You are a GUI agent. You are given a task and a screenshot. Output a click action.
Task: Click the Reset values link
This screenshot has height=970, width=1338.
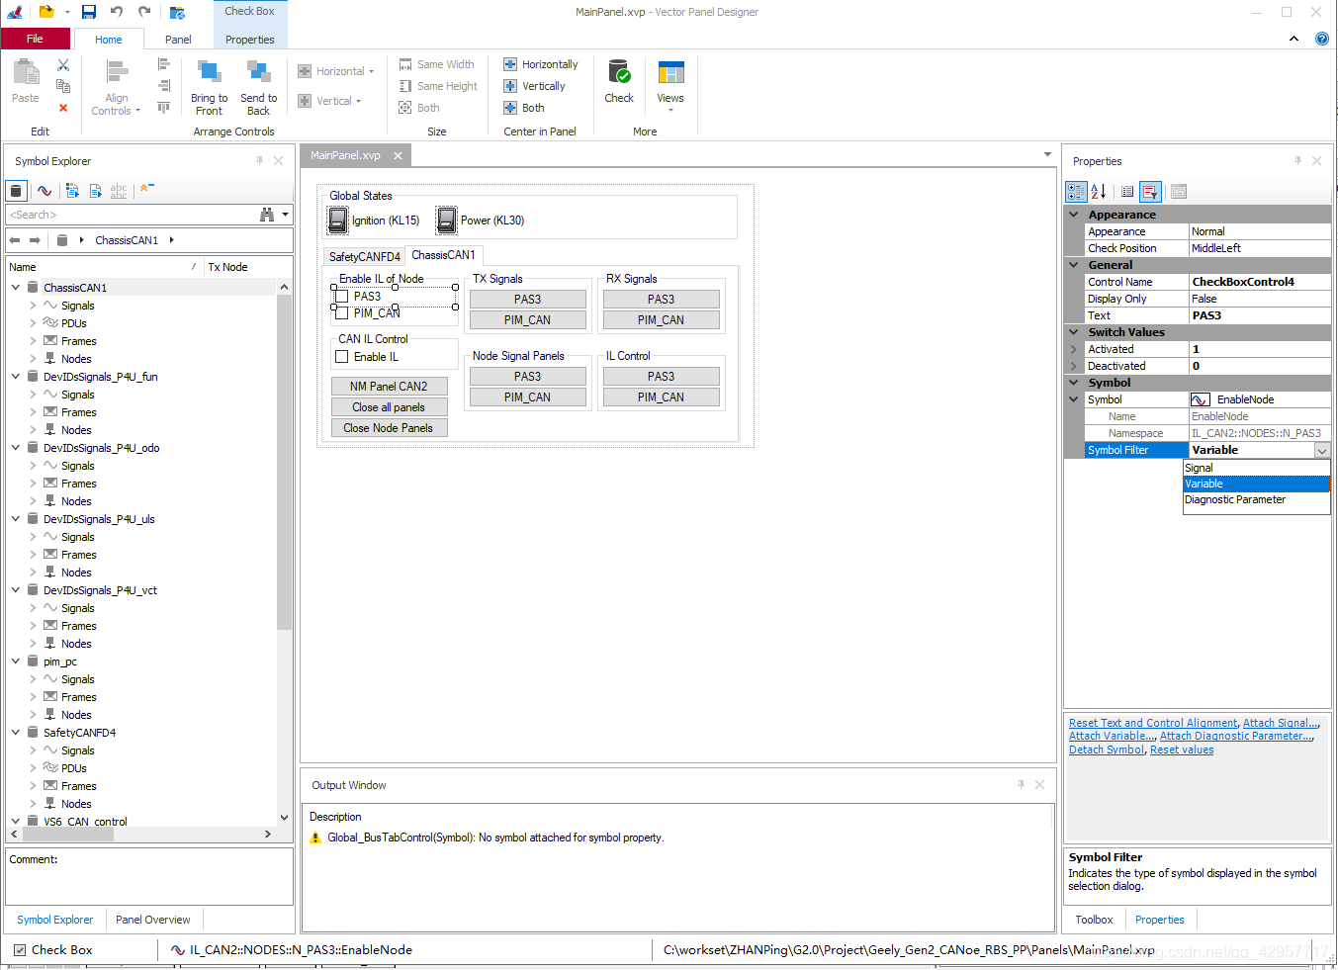click(x=1182, y=750)
